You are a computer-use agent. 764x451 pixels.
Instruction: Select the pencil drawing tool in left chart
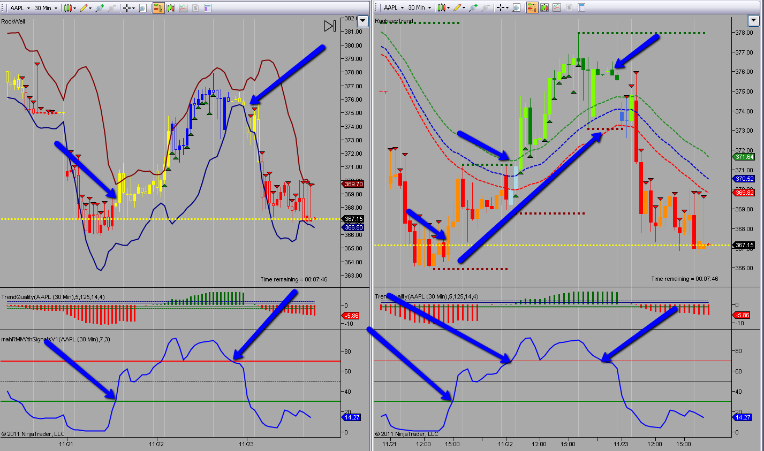click(84, 8)
